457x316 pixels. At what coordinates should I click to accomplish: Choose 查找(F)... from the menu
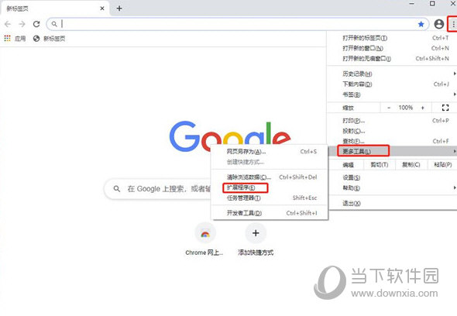pos(391,141)
